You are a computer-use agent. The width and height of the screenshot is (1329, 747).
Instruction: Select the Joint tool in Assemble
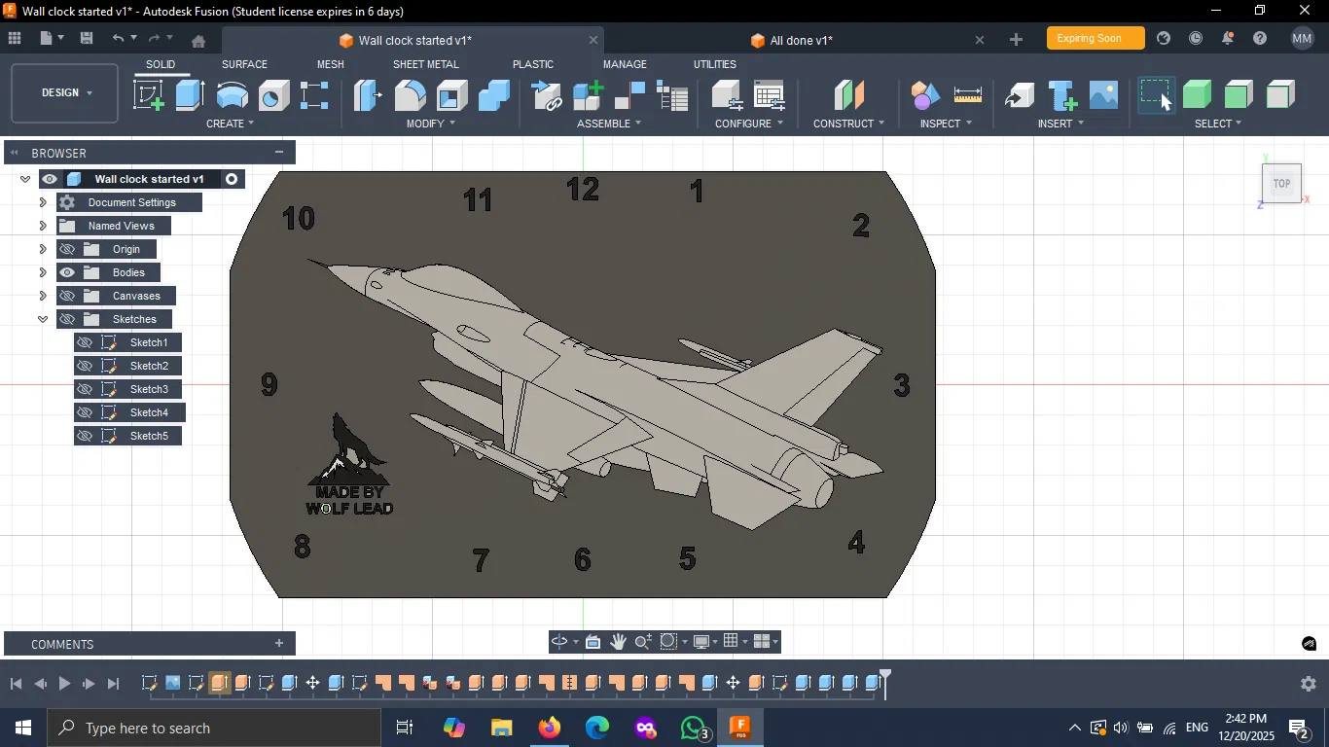[x=630, y=95]
